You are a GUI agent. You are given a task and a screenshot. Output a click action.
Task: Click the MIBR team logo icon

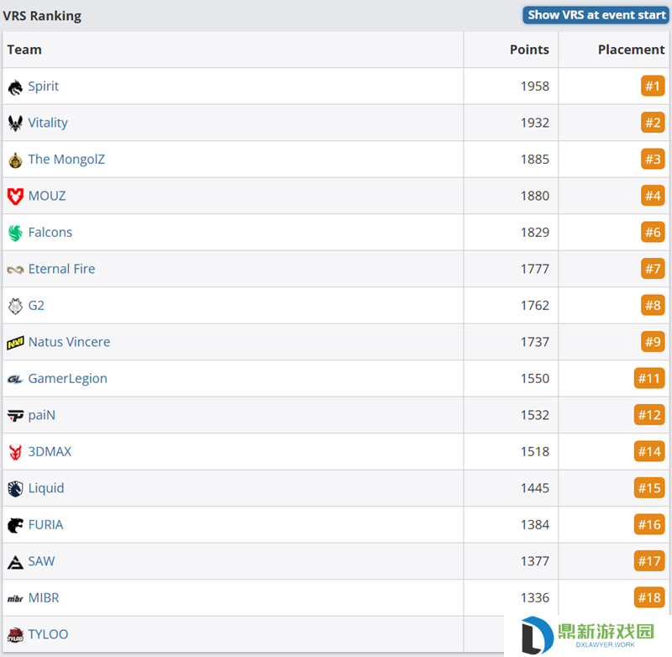15,599
